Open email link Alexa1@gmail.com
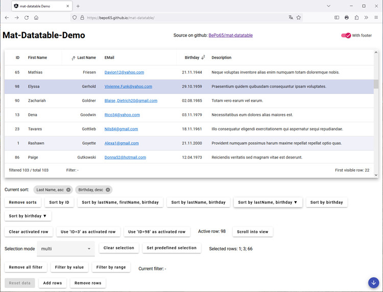This screenshot has height=292, width=383. point(122,143)
